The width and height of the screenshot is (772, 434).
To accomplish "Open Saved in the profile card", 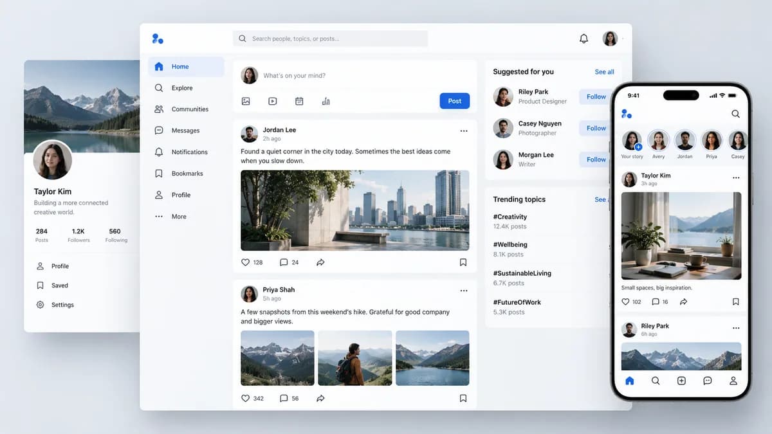I will [52, 285].
